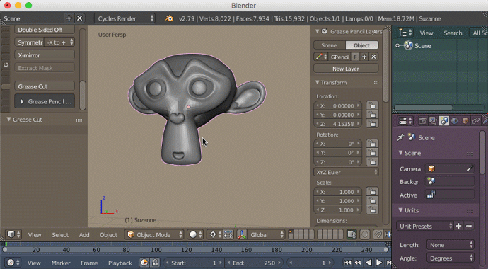Lock the Z location axis

tap(372, 124)
